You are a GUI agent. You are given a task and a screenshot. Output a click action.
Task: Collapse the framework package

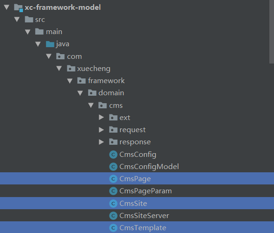tap(70, 81)
